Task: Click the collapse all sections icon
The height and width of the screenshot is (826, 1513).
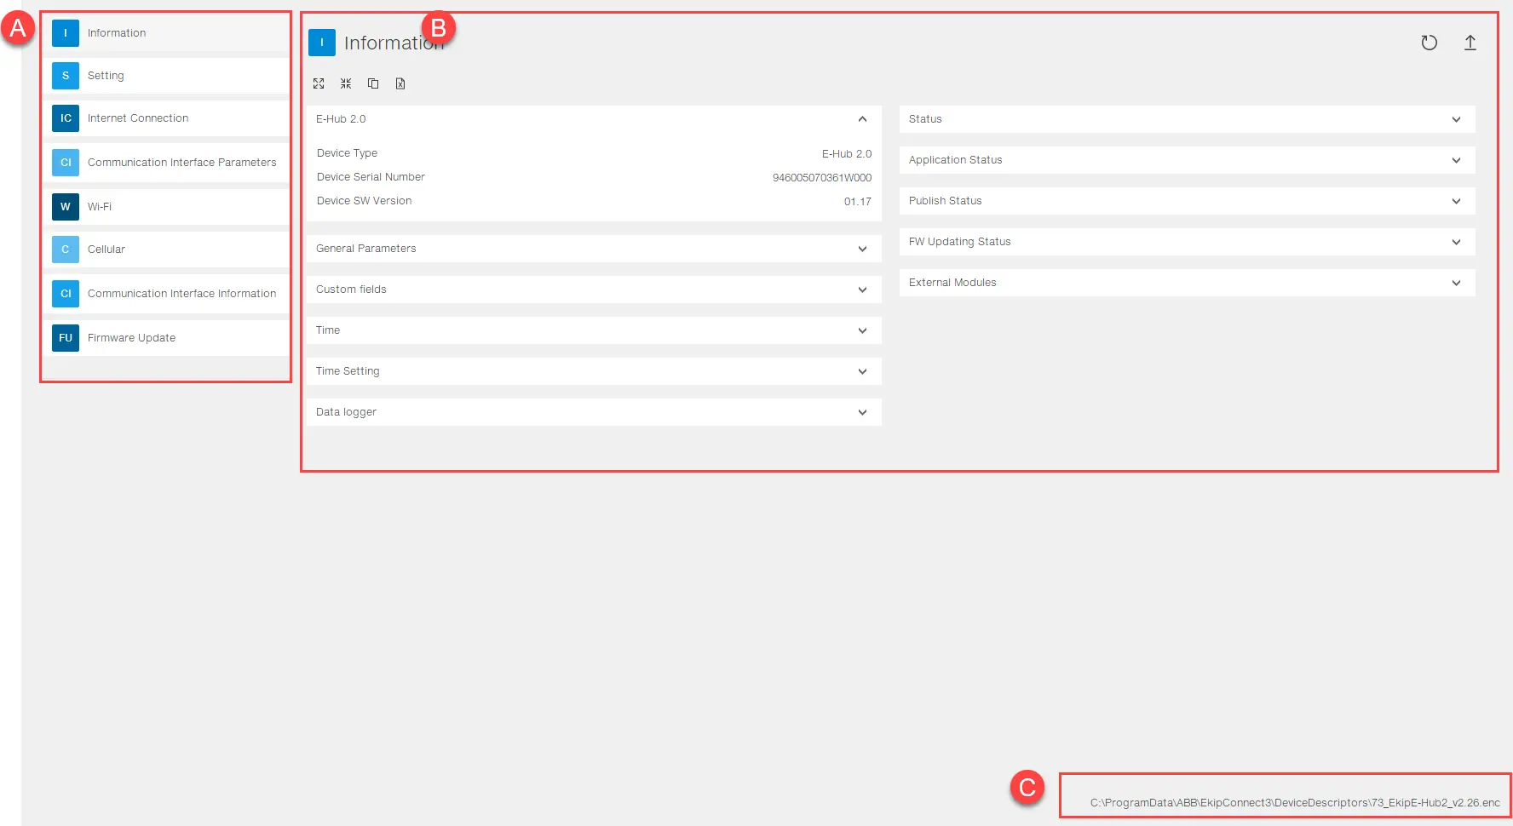Action: click(x=346, y=83)
